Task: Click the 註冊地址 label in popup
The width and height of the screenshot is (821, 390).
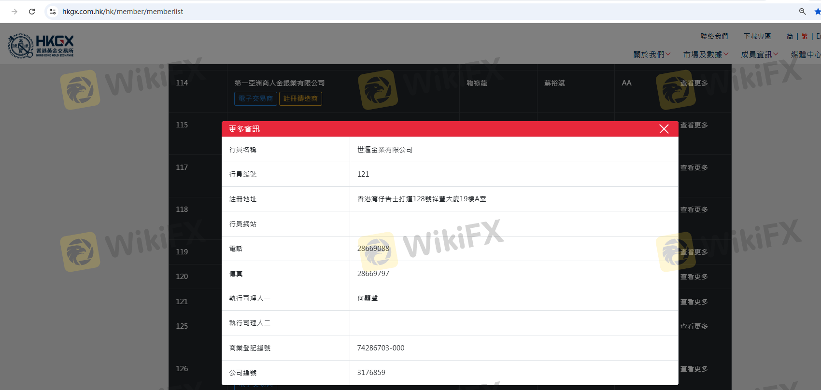Action: [243, 199]
